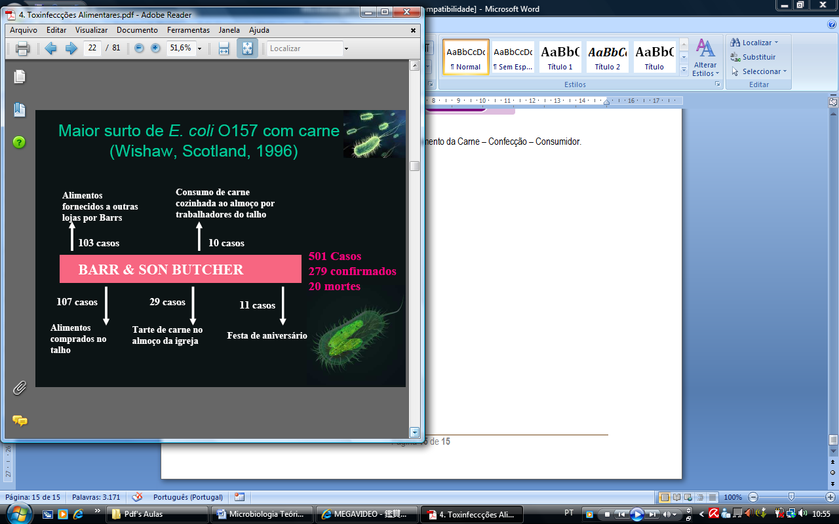Click Word zoom out minus button
Image resolution: width=839 pixels, height=524 pixels.
(x=753, y=497)
